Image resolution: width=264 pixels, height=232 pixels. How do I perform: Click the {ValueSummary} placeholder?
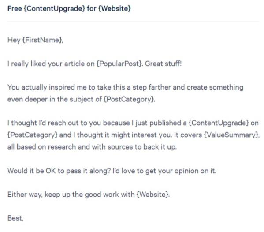tap(231, 135)
